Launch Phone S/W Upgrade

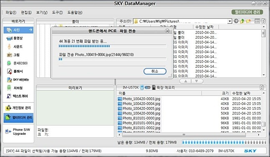pyautogui.click(x=18, y=131)
